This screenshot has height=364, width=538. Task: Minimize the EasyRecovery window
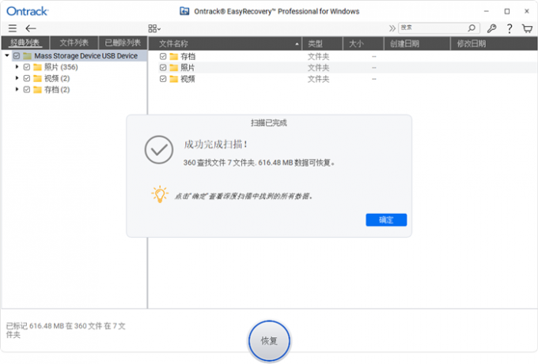pos(487,11)
